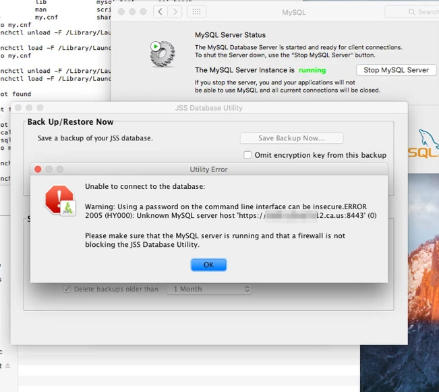Screen dimensions: 439x392
Task: Click the Utility Error title bar
Action: 209,169
